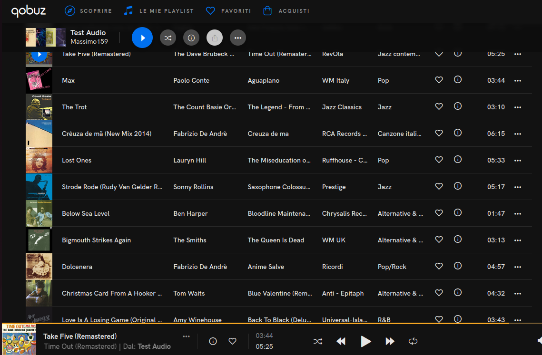The height and width of the screenshot is (355, 542).
Task: Open the playlist more options menu in header
Action: (238, 38)
